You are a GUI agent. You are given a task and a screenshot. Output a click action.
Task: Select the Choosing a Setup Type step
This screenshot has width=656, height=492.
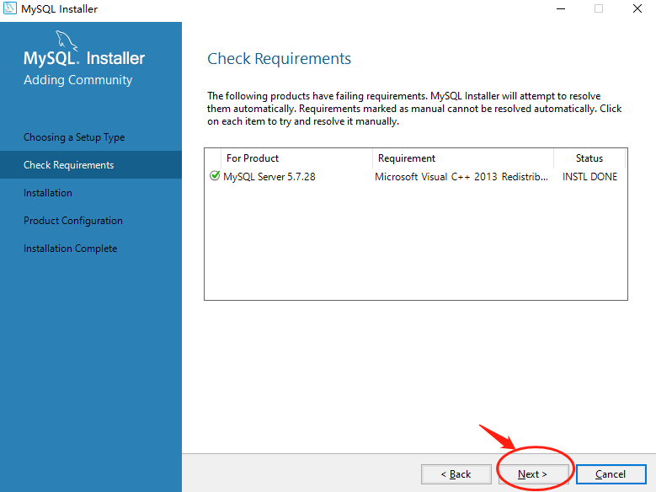coord(74,137)
